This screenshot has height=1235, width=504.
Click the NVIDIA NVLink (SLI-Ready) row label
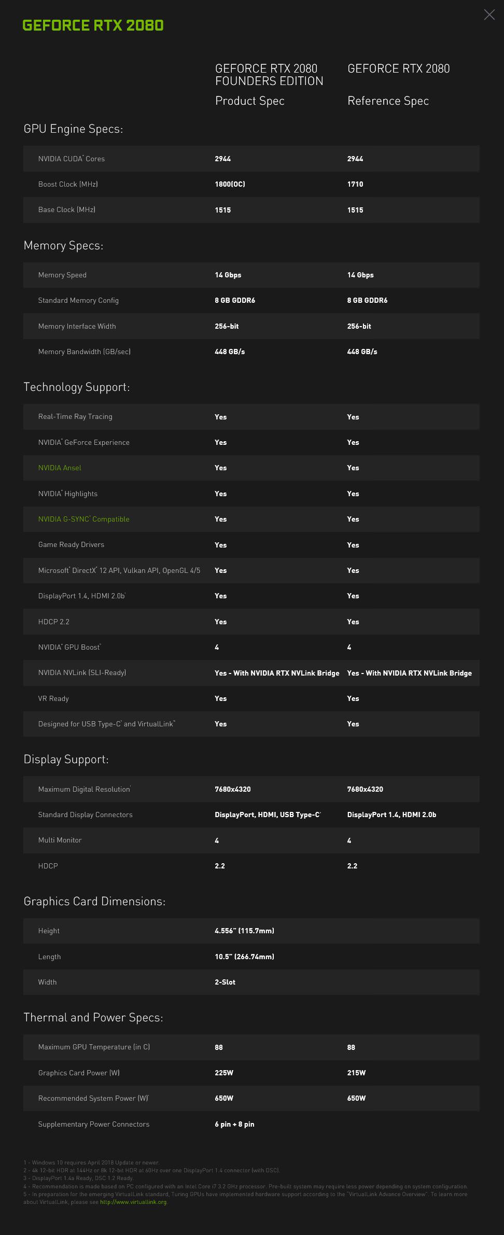point(82,672)
